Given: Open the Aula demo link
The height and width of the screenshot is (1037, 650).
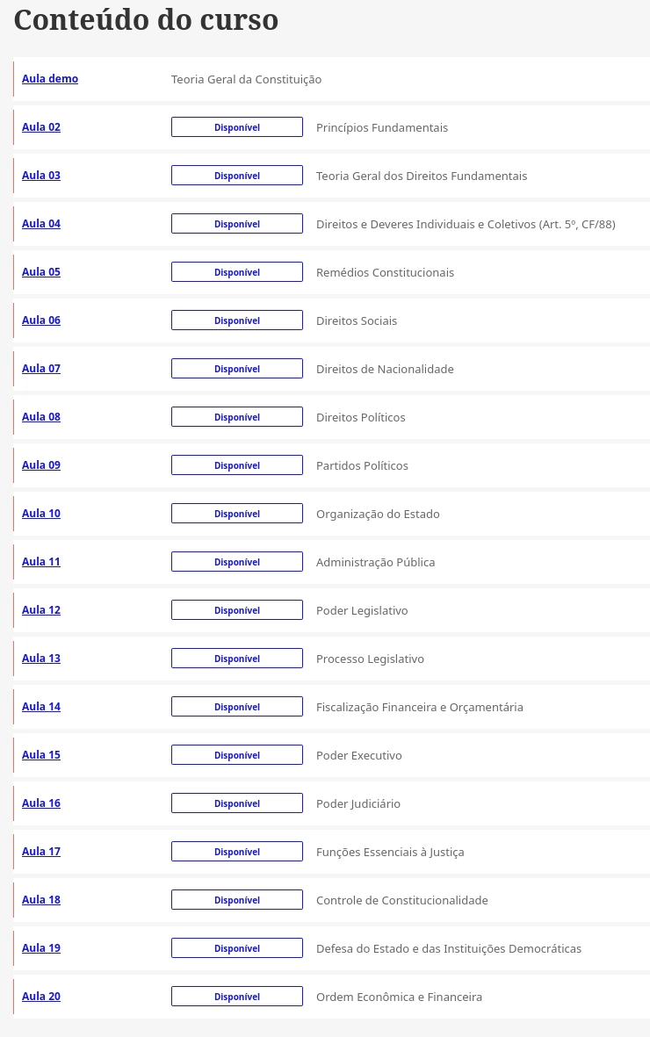Looking at the screenshot, I should tap(50, 79).
